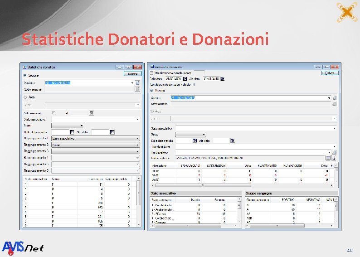Select Sezione radio button in Statistiche donazioni

(x=152, y=91)
